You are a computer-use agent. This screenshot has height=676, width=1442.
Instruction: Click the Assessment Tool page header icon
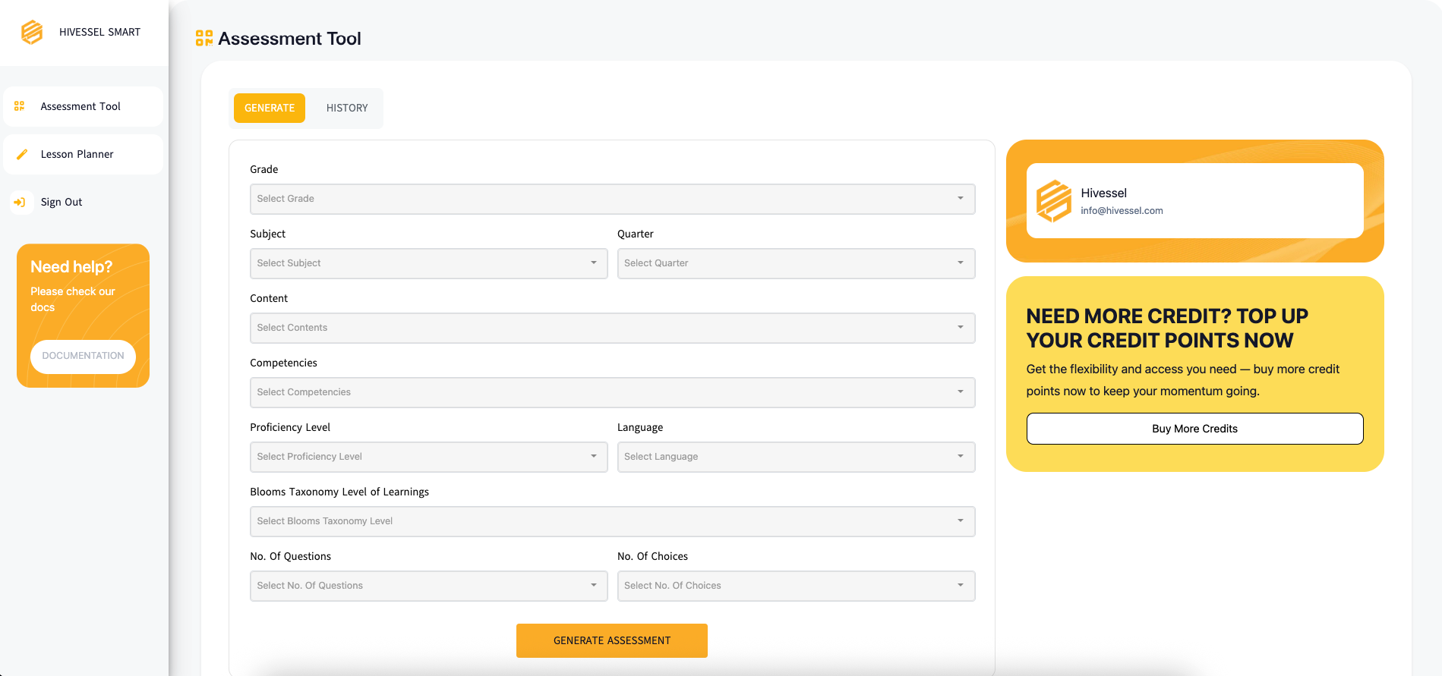(204, 38)
